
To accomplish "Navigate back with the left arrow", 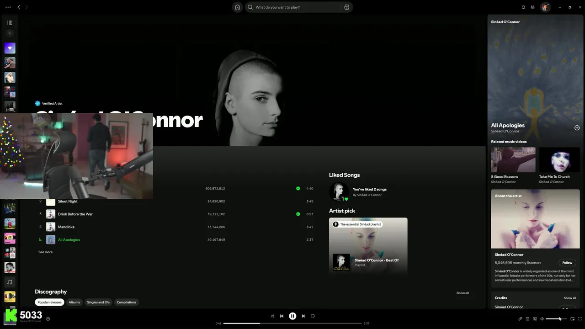I will (x=19, y=7).
